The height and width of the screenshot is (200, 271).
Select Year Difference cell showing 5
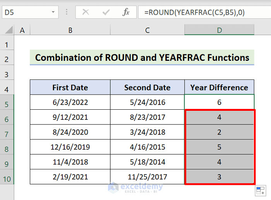pos(220,147)
